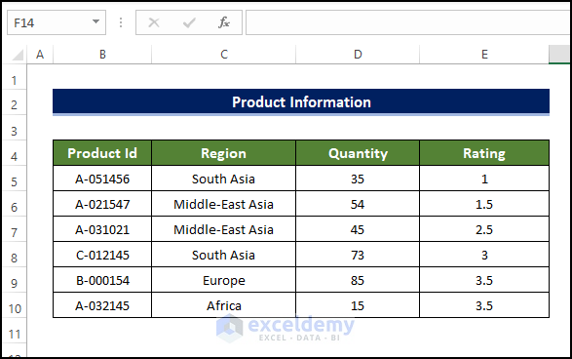Select column E header
The image size is (572, 359).
(x=484, y=55)
